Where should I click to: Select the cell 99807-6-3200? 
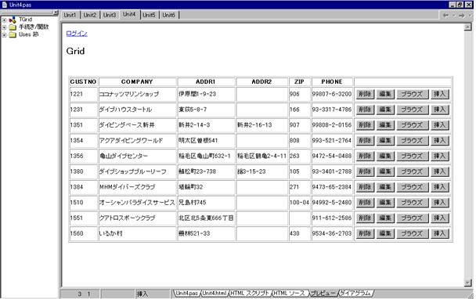tap(332, 94)
